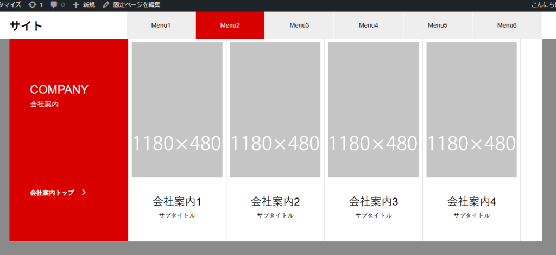Click the thumbnail above 会社案内4
Viewport: 556px width, 255px height.
tap(471, 110)
